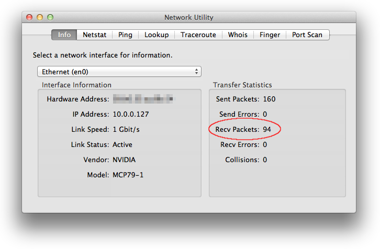Select the Lookup tab
Viewport: 380px width, 249px height.
click(x=157, y=35)
